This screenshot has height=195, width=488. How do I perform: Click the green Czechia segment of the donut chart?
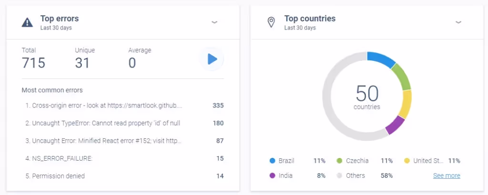pos(402,77)
